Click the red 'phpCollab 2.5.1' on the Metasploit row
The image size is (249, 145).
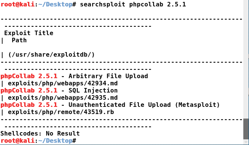coord(29,105)
